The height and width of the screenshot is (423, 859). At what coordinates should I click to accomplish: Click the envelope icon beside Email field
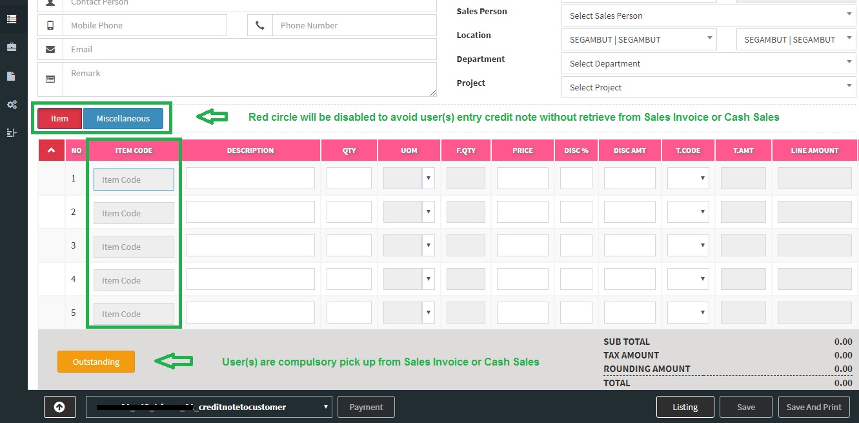(50, 49)
